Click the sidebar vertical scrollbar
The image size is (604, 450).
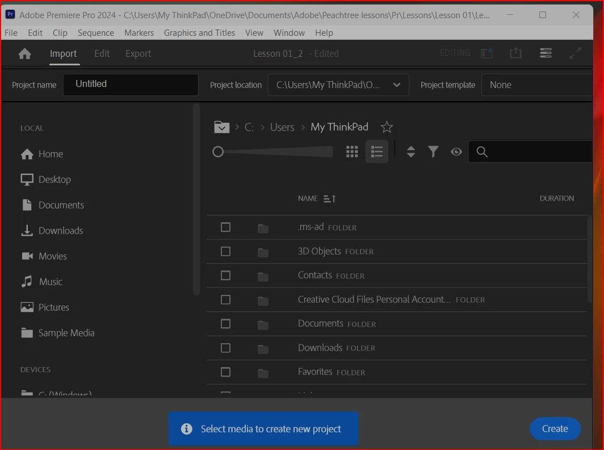click(196, 199)
